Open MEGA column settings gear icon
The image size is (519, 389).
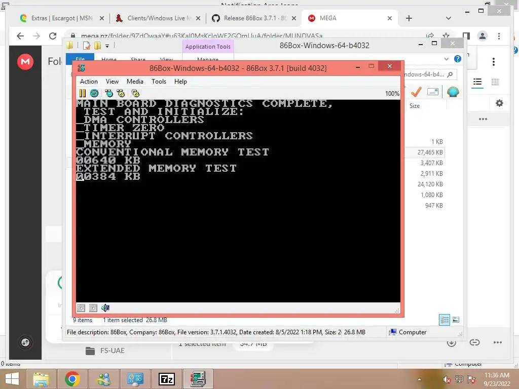499,103
